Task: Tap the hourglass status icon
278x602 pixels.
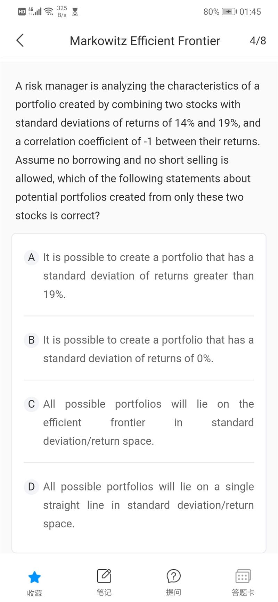Action: tap(75, 12)
